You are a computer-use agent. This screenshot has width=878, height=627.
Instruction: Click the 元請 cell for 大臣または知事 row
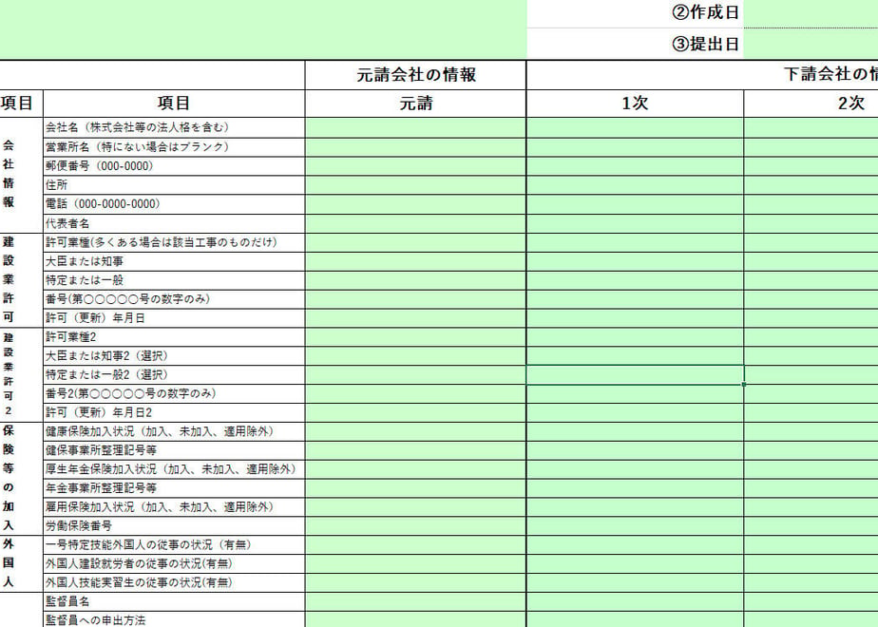click(x=416, y=261)
